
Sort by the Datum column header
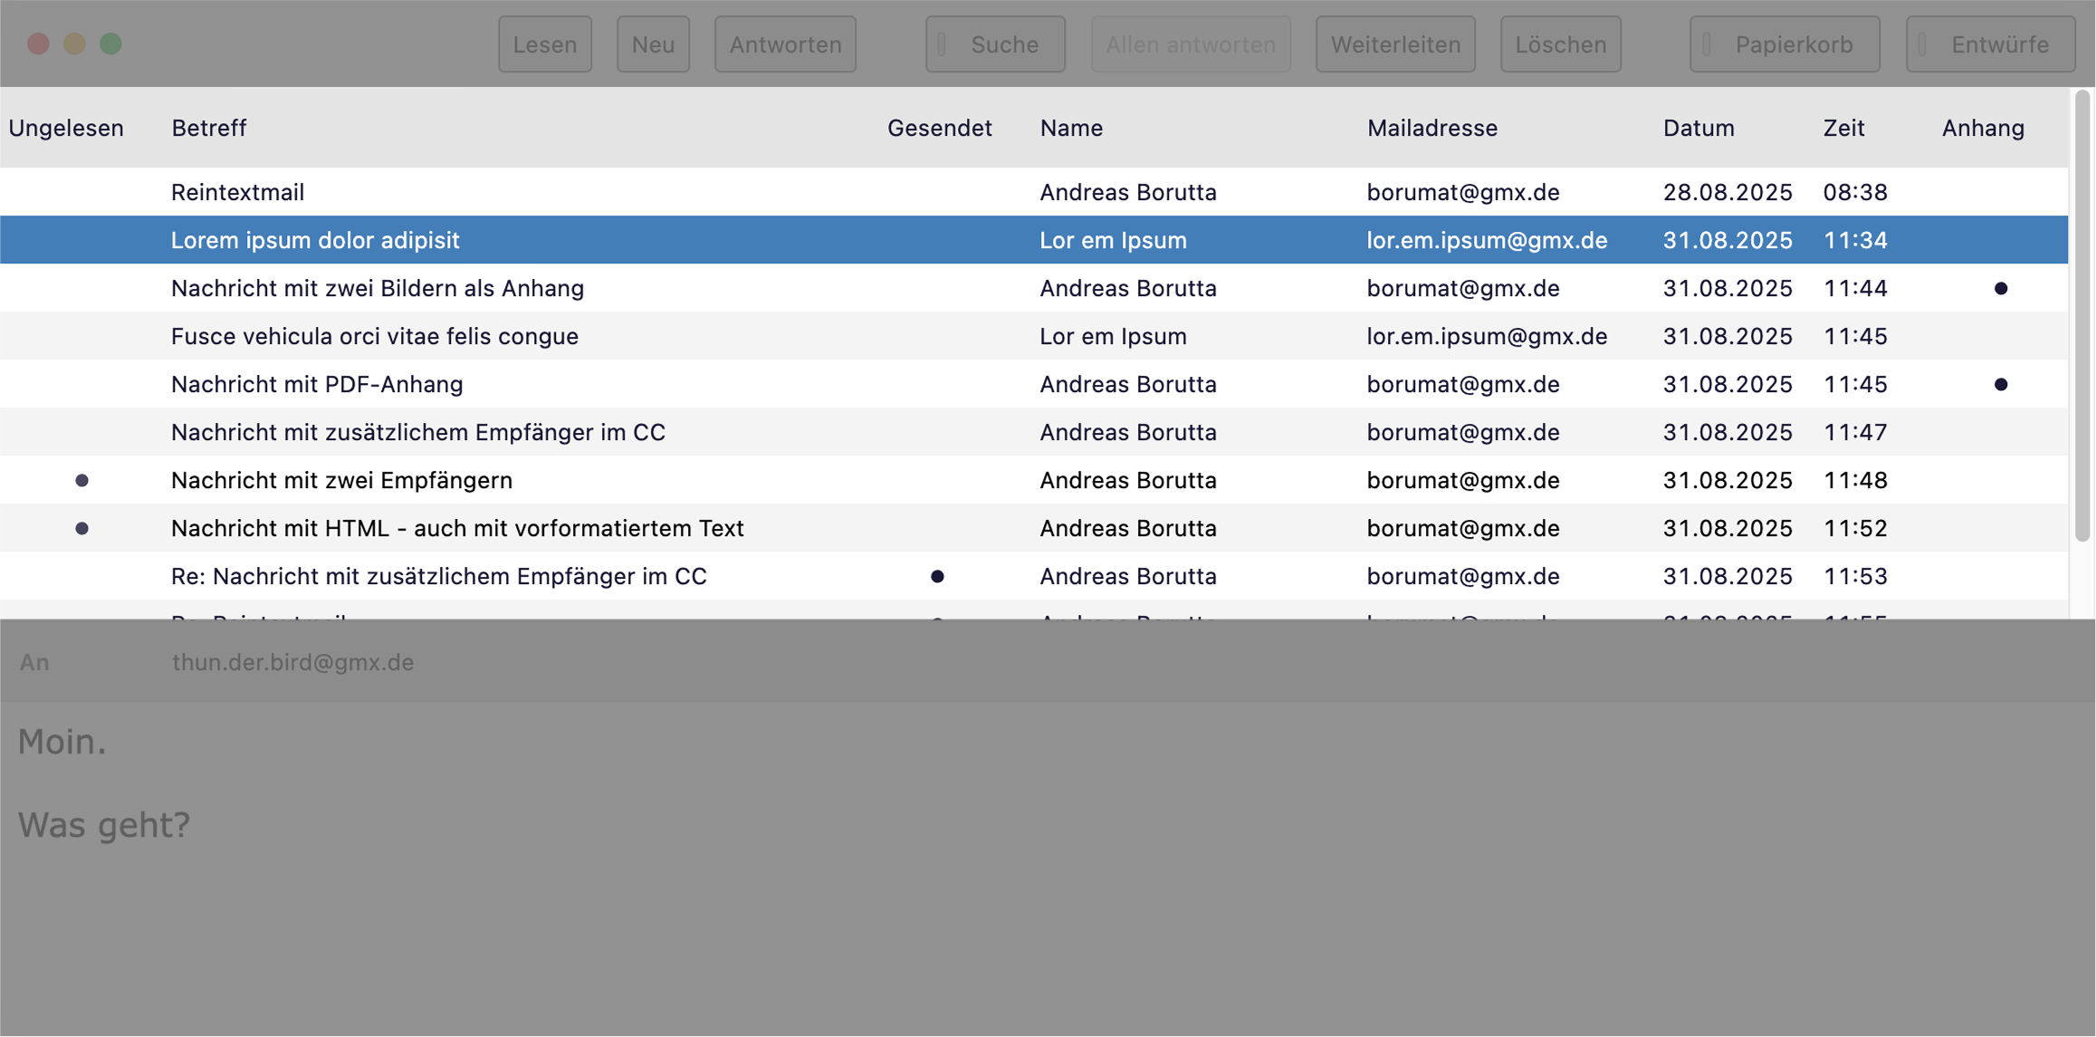(1699, 128)
